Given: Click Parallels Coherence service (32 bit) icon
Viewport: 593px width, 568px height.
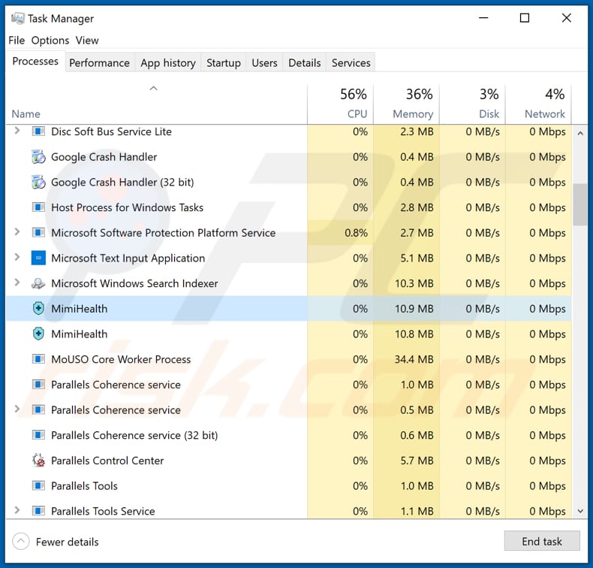Looking at the screenshot, I should pos(38,435).
